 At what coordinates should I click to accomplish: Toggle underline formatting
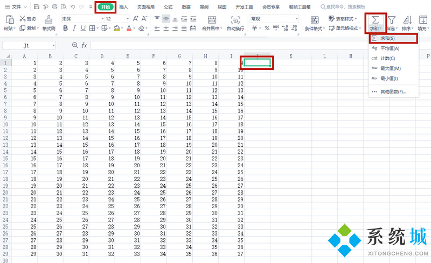(84, 29)
